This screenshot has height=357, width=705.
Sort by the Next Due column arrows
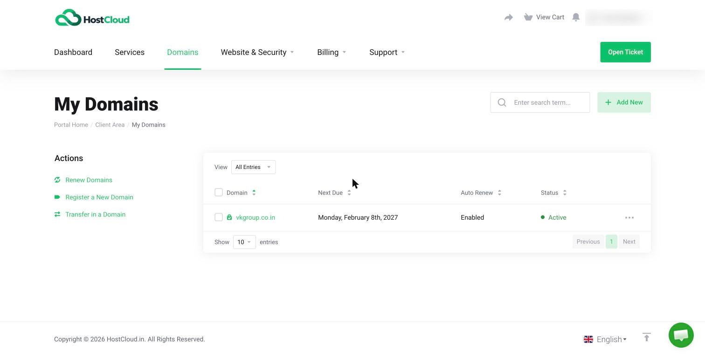(349, 193)
